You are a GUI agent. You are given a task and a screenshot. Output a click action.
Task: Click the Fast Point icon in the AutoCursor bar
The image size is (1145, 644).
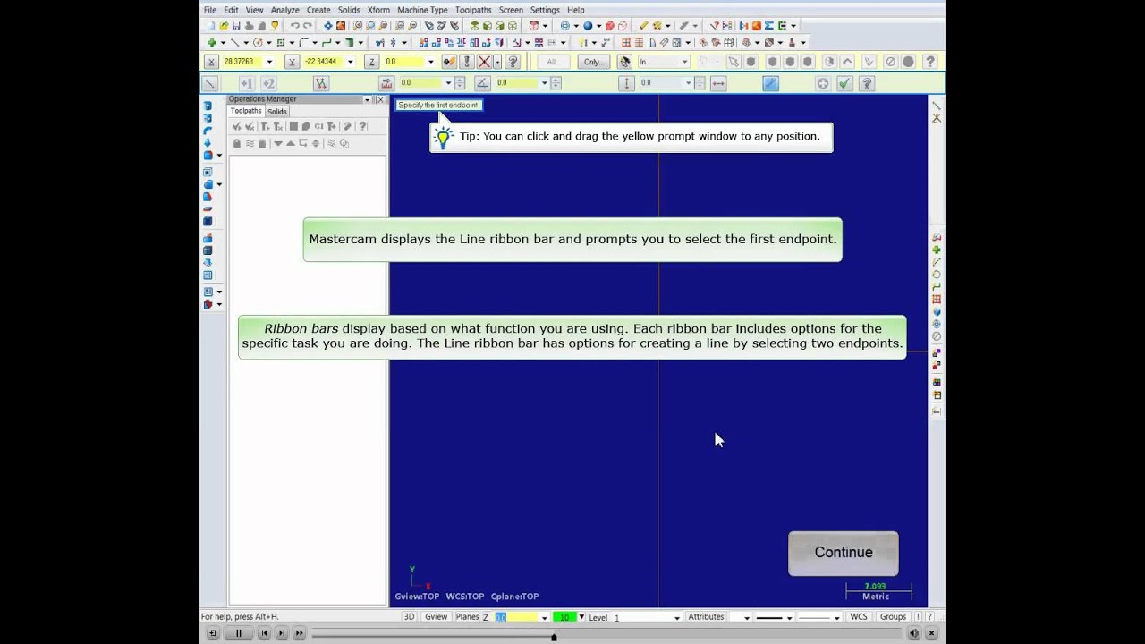pos(449,62)
